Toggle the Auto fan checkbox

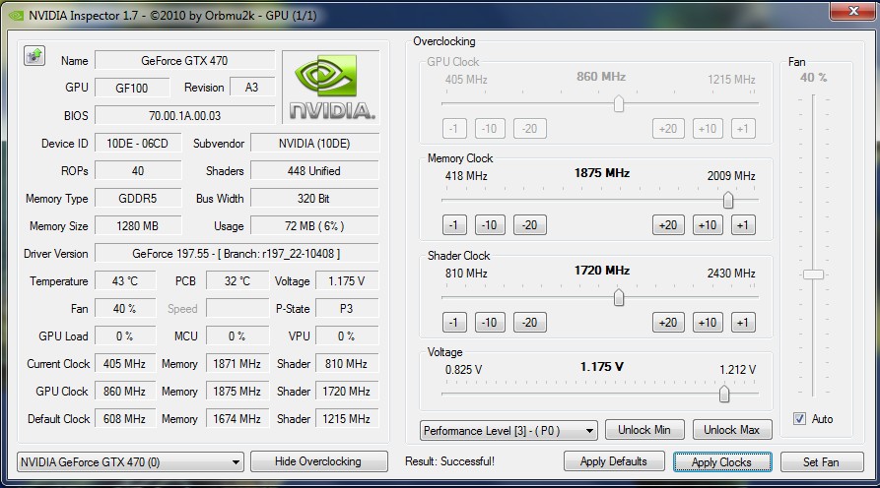(x=800, y=418)
